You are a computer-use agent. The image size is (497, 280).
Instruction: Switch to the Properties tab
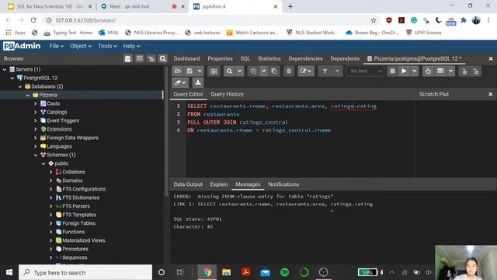(220, 58)
